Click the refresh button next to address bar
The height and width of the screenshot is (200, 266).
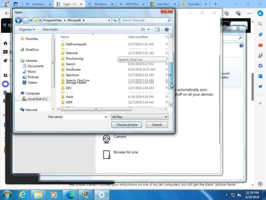point(115,20)
